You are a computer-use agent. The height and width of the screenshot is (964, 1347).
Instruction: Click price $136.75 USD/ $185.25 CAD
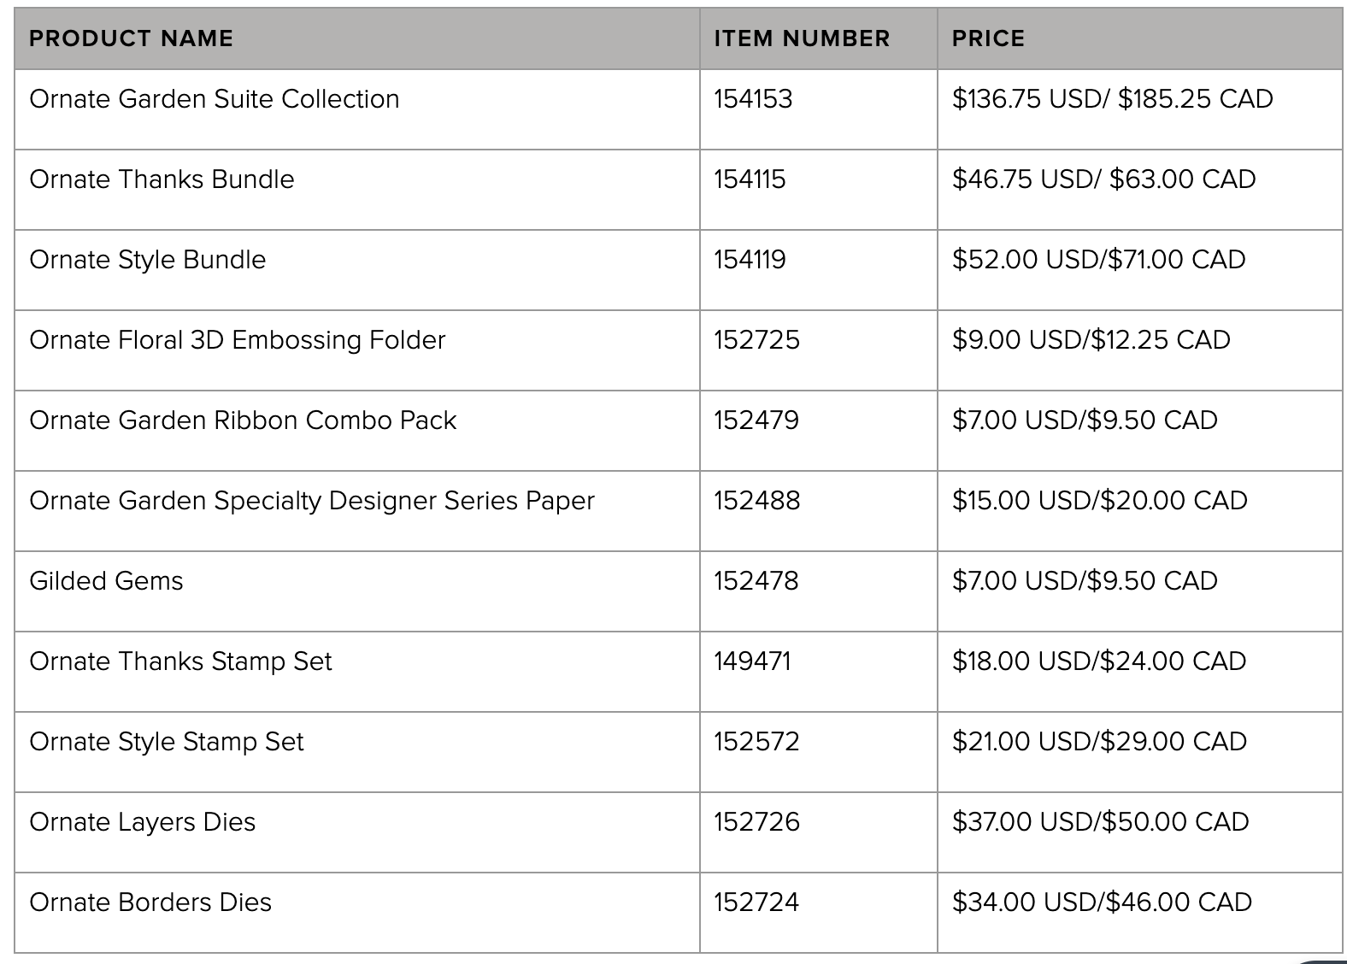click(x=1113, y=99)
